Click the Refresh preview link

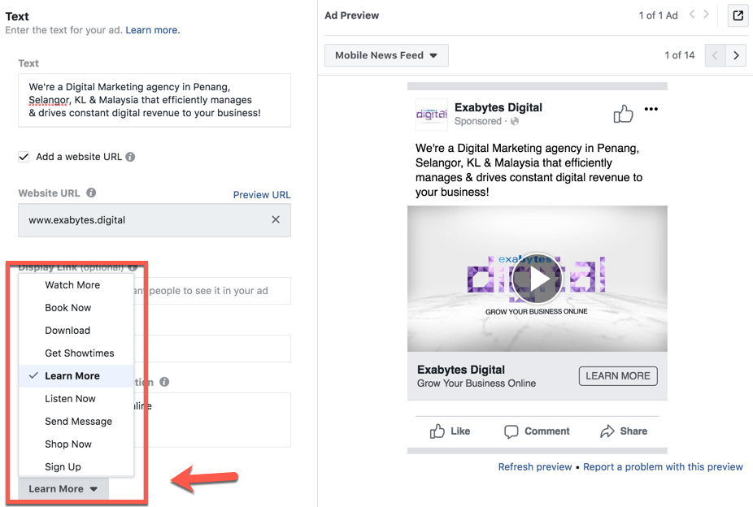point(535,466)
